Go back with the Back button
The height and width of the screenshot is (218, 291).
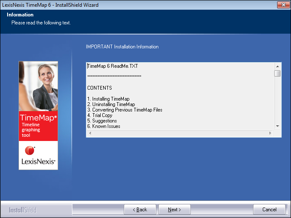(140, 210)
